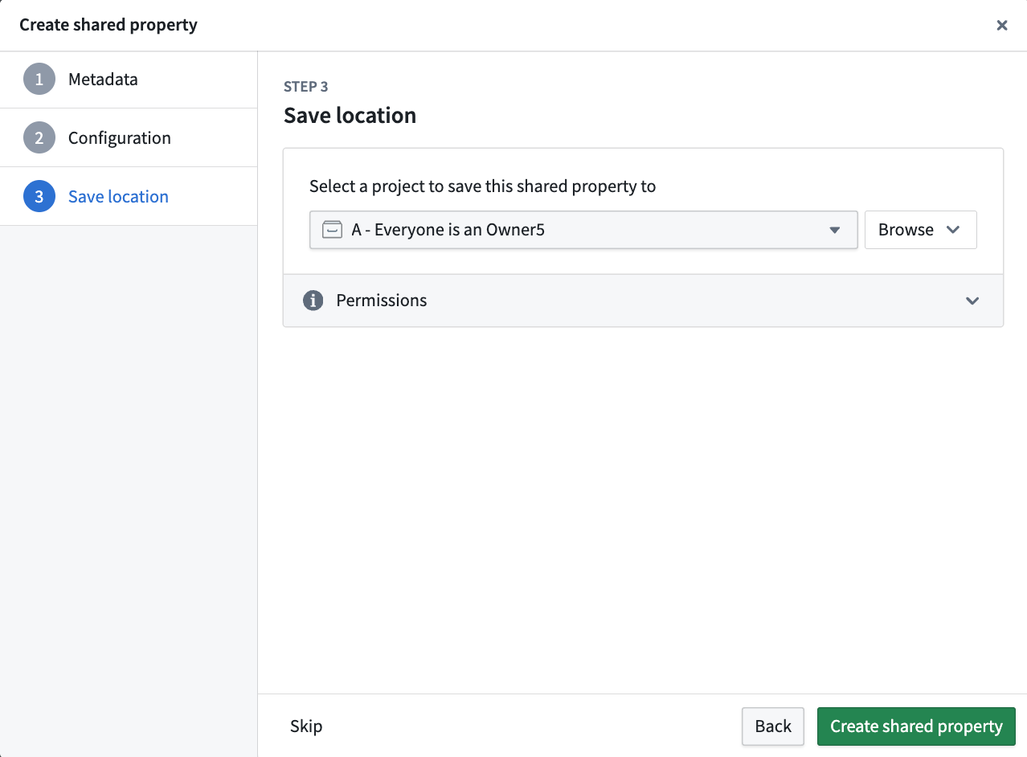Expand the Permissions section chevron

[972, 301]
